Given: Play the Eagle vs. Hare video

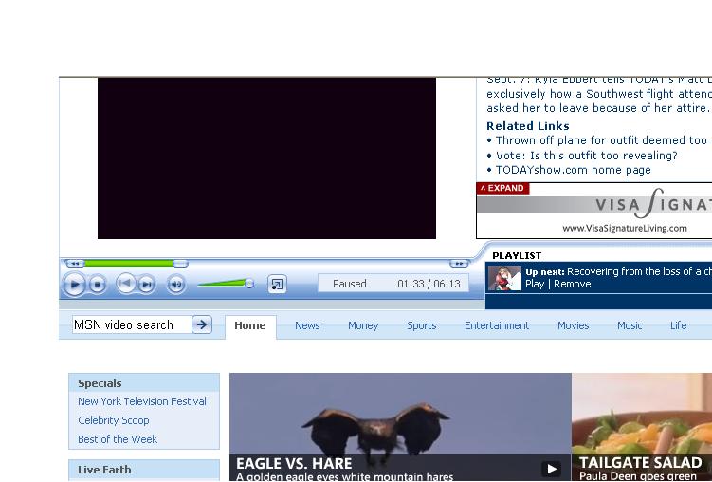Looking at the screenshot, I should [x=551, y=469].
